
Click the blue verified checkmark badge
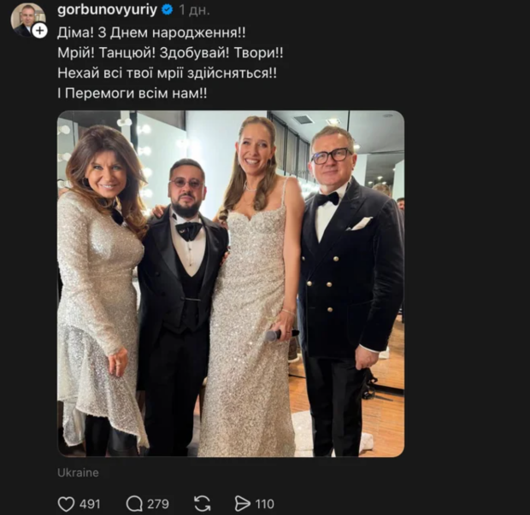click(x=168, y=10)
